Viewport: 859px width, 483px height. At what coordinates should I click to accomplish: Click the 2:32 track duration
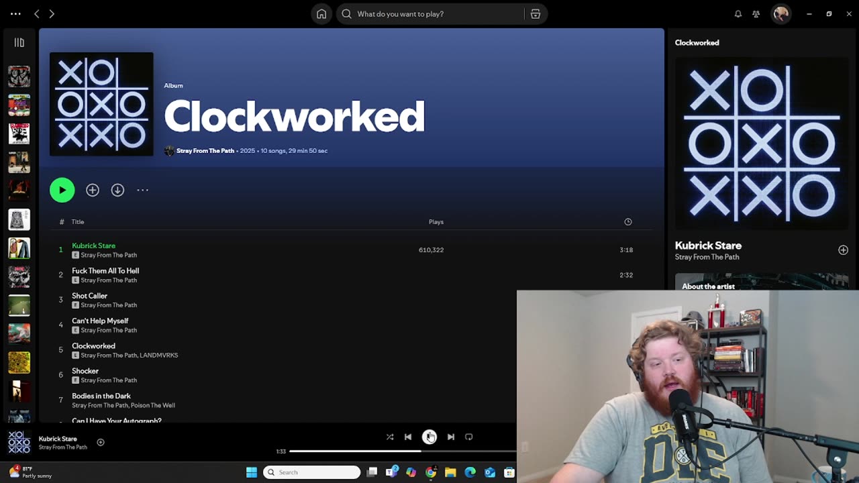point(626,275)
